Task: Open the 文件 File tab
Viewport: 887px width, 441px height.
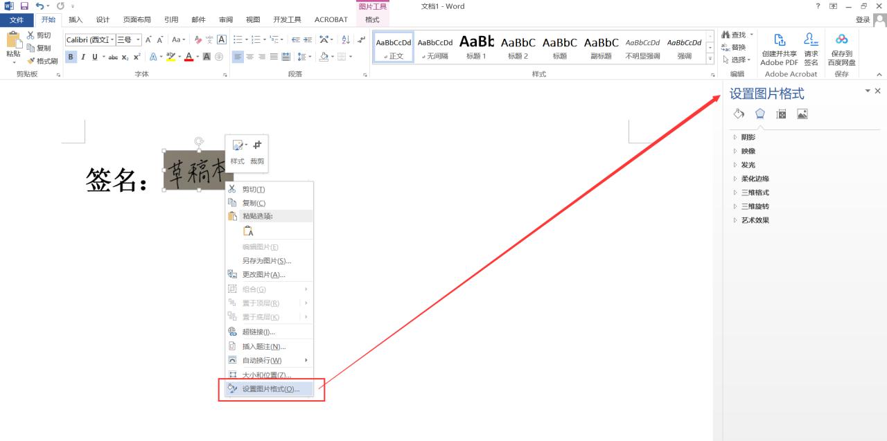Action: (17, 19)
